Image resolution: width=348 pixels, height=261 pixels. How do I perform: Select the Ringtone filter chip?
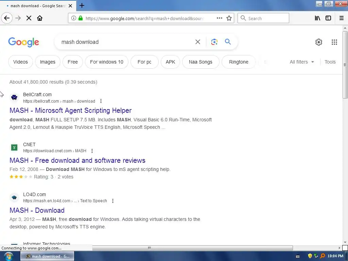pos(239,62)
